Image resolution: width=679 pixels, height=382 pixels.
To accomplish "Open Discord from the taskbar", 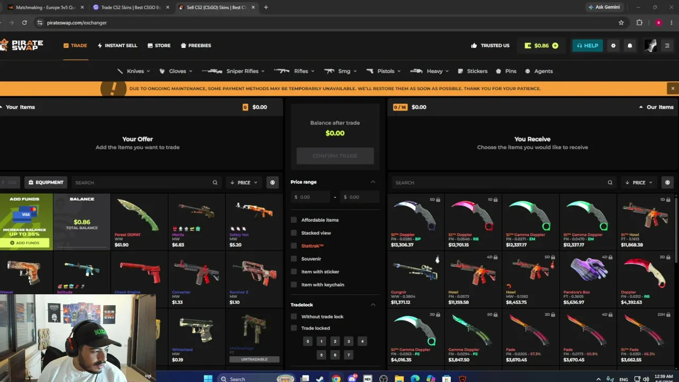I will tap(352, 379).
